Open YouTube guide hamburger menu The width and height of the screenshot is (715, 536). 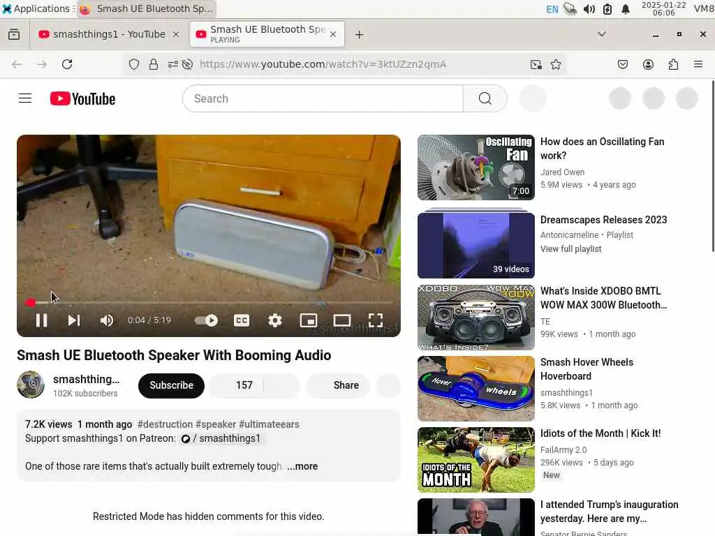pyautogui.click(x=25, y=98)
